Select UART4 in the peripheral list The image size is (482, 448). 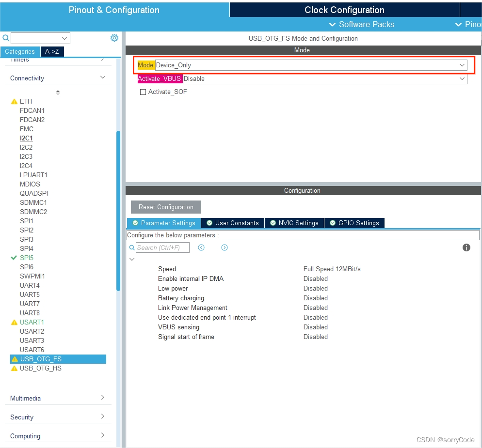[30, 285]
